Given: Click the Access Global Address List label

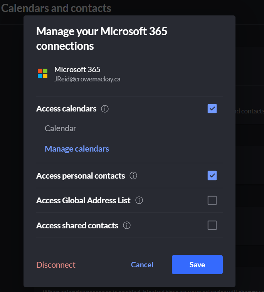Looking at the screenshot, I should tap(83, 201).
